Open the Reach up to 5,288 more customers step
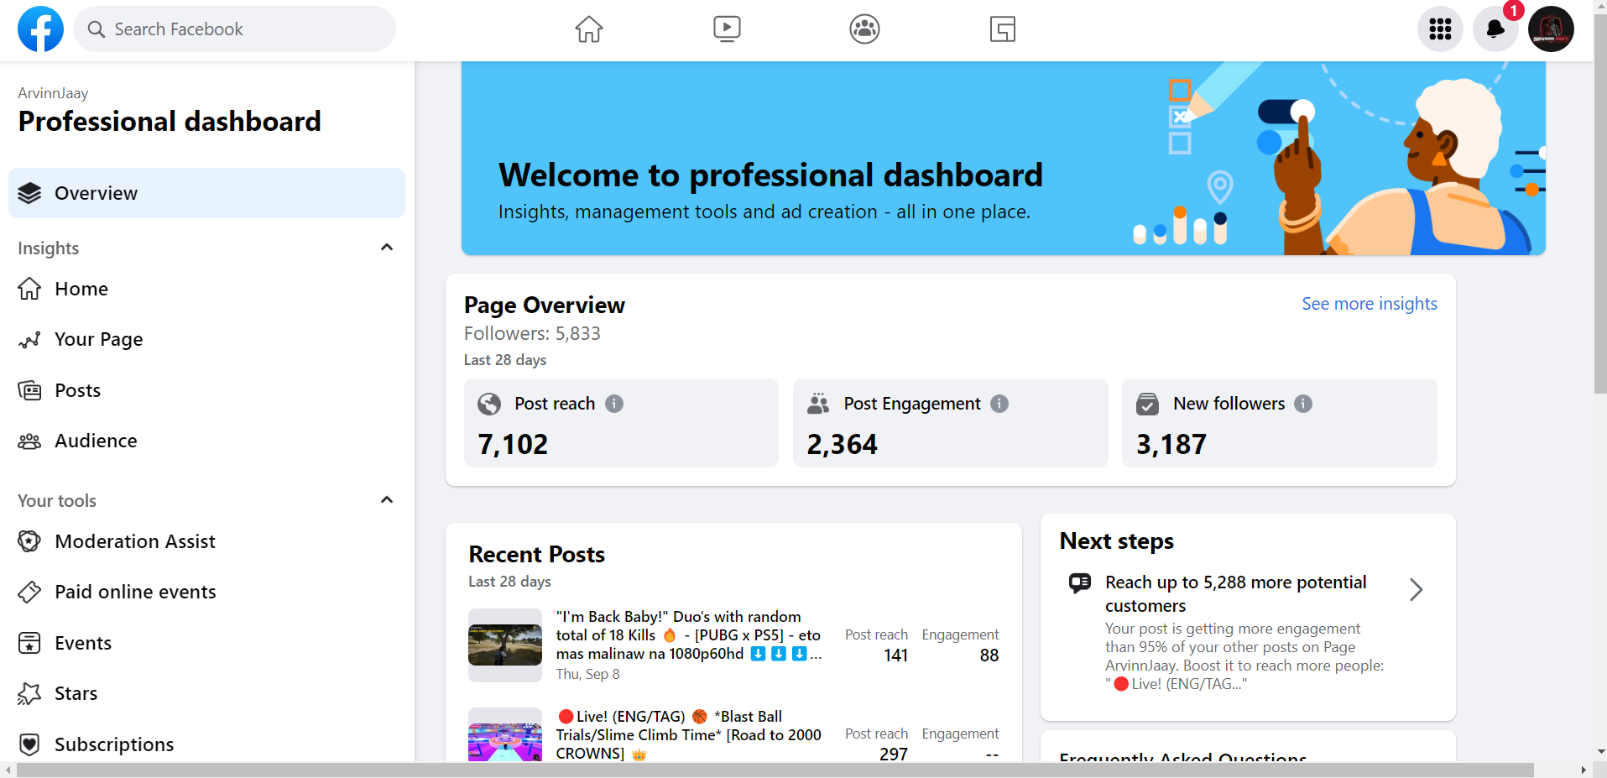Screen dimensions: 1607x778 tap(1248, 632)
